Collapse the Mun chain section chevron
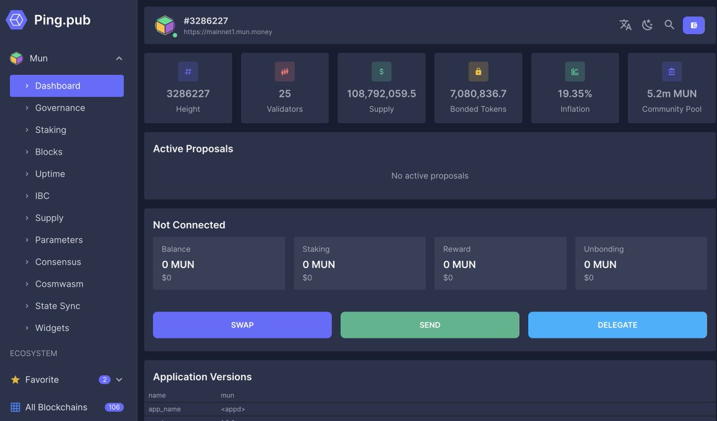Viewport: 717px width, 421px height. [x=118, y=58]
